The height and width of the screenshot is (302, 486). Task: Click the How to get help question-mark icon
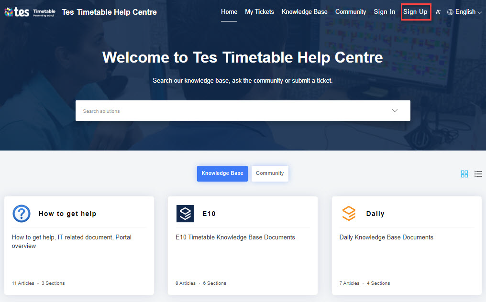click(x=22, y=214)
